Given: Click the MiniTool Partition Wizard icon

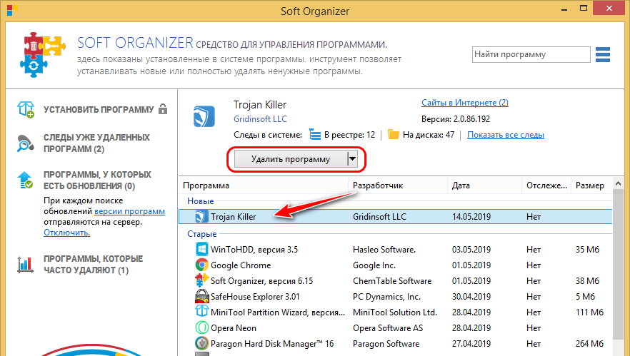Looking at the screenshot, I should 201,312.
